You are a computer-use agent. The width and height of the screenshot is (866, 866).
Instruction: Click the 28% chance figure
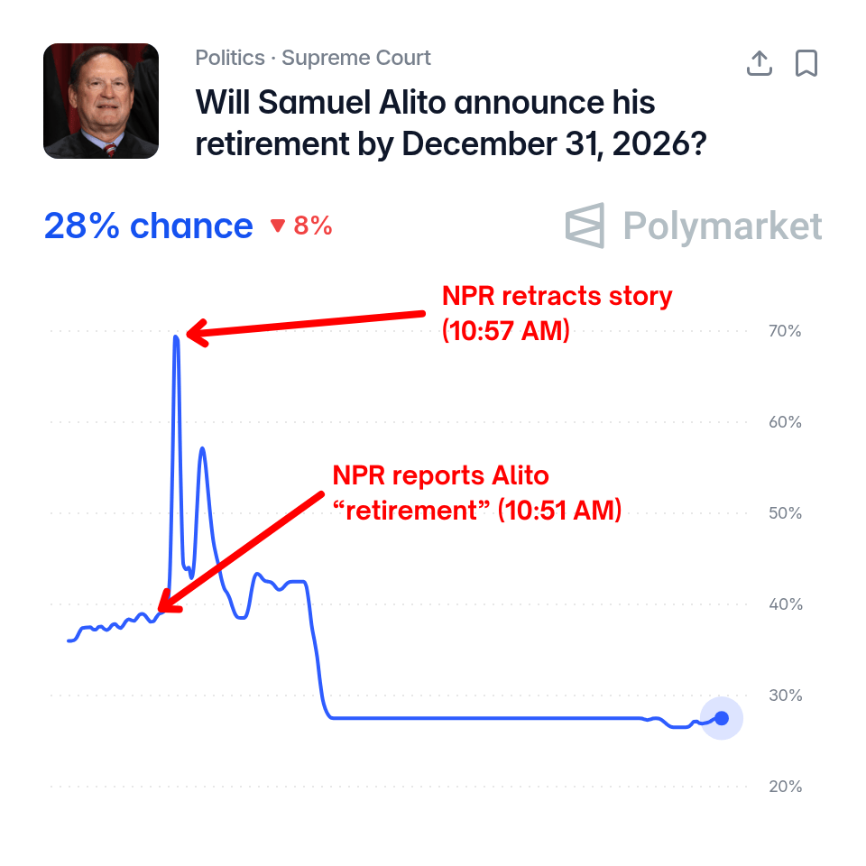148,226
